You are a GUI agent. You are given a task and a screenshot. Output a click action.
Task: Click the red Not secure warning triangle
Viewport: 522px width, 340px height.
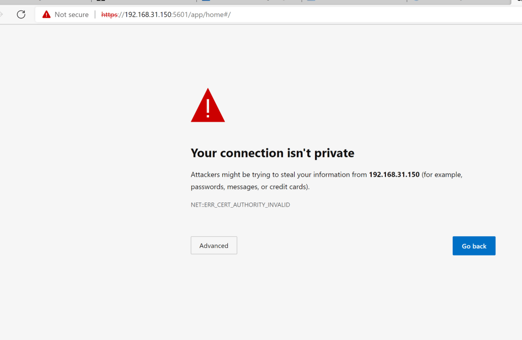tap(46, 15)
